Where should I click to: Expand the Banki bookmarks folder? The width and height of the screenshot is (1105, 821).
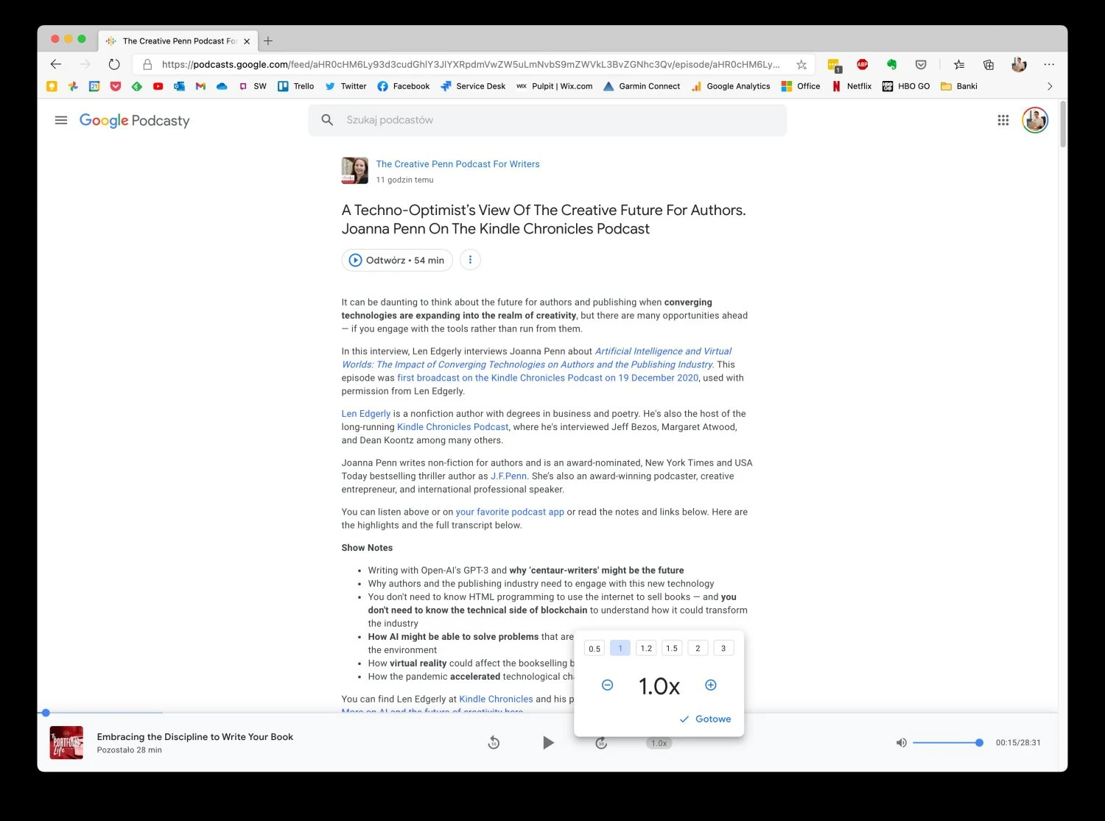click(959, 86)
